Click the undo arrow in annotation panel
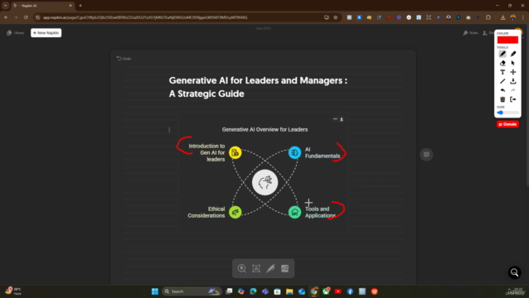The image size is (529, 298). 503,90
